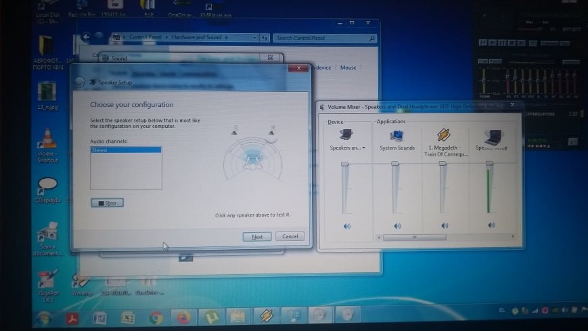Click the tray volume speaker icon
This screenshot has height=331, width=588.
[x=564, y=310]
